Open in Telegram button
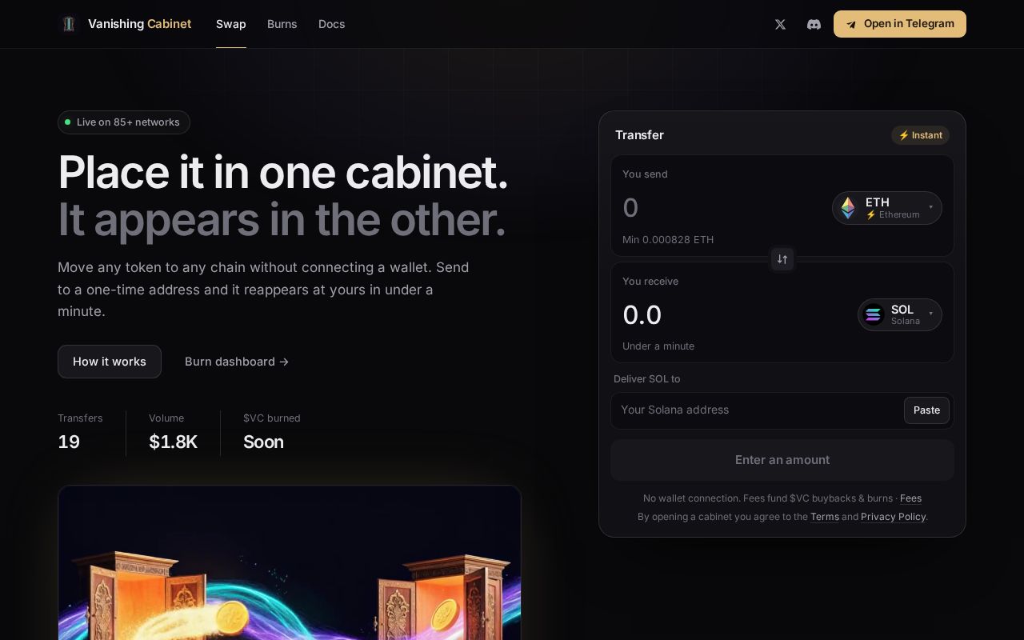The width and height of the screenshot is (1024, 640). 900,24
